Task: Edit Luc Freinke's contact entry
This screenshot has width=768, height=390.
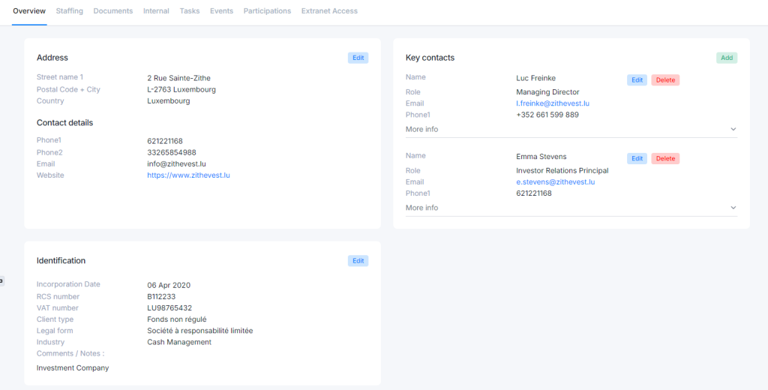Action: coord(637,80)
